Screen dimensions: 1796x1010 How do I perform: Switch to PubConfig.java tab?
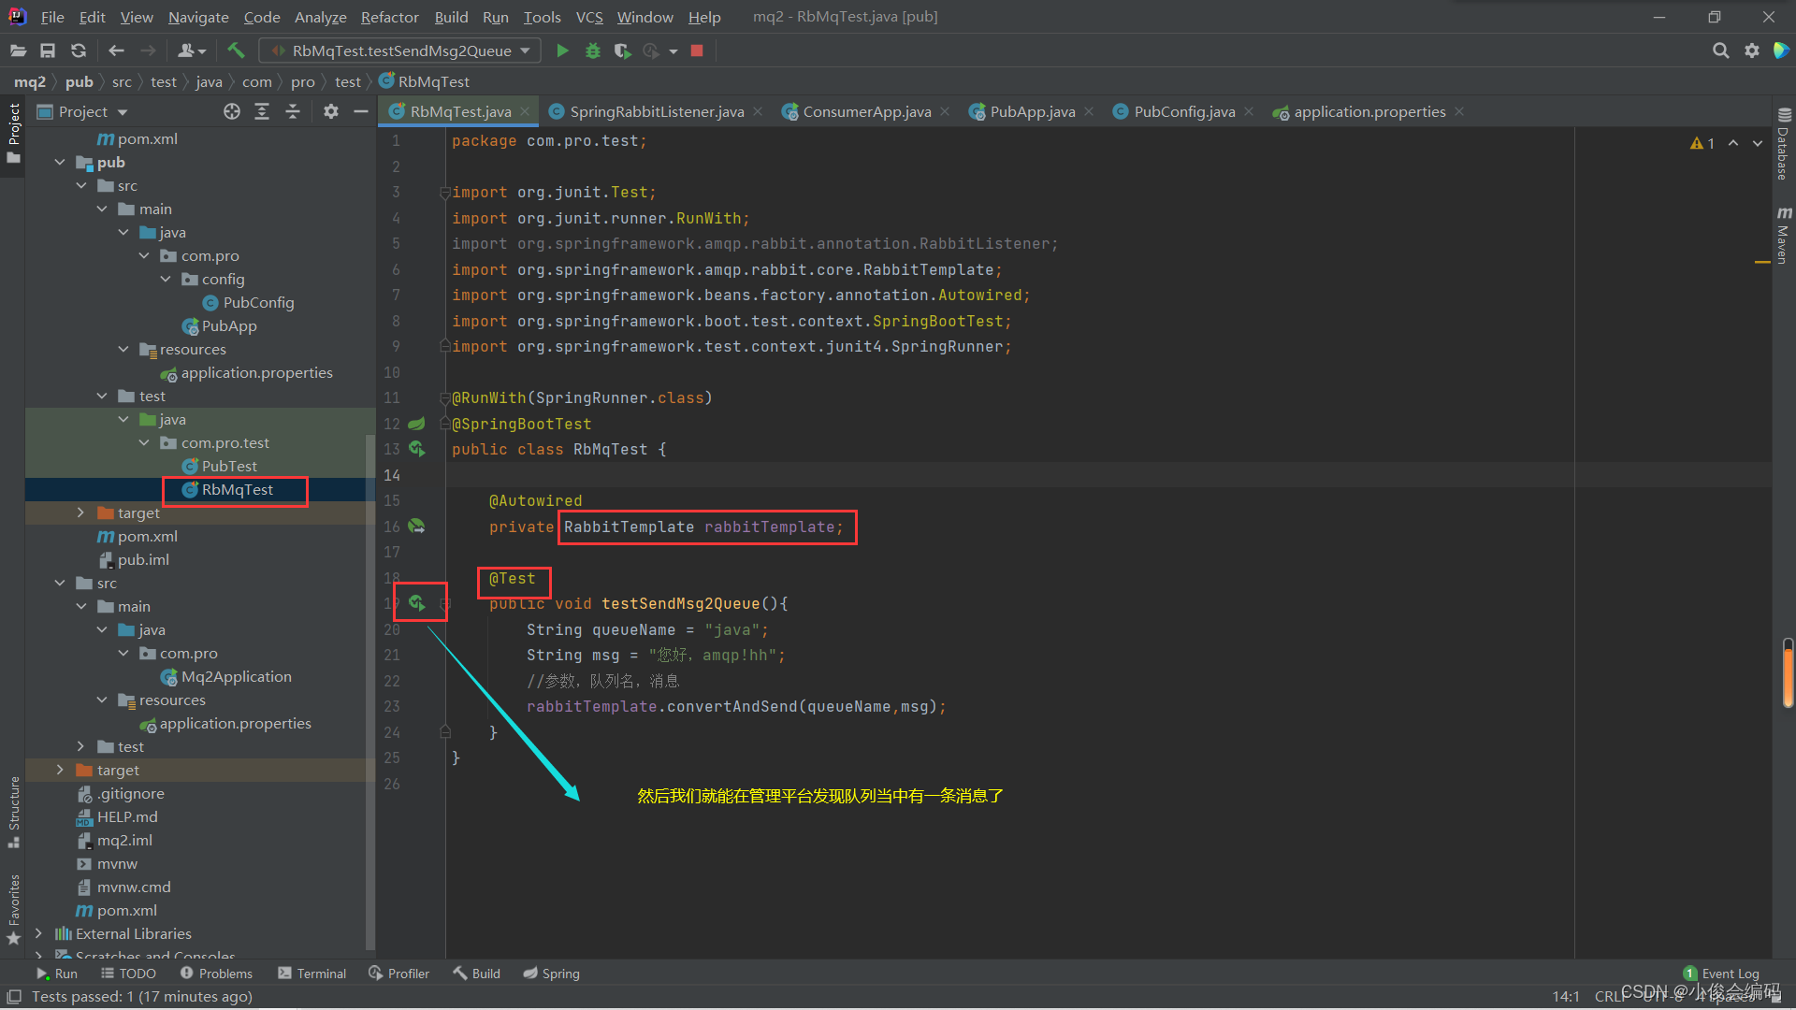(1183, 111)
